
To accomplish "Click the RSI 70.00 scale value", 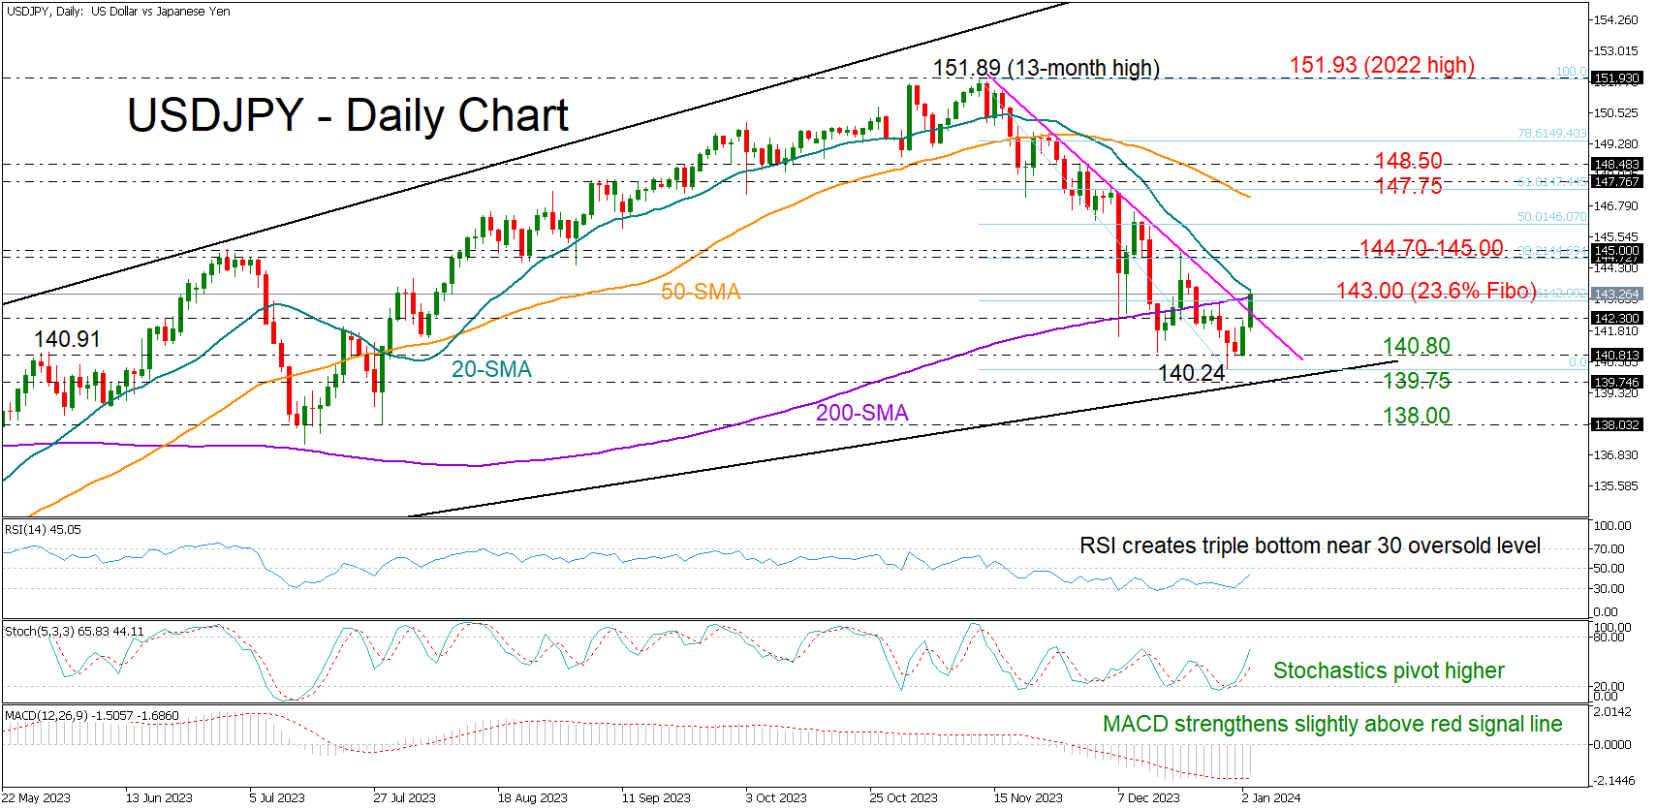I will click(1610, 548).
